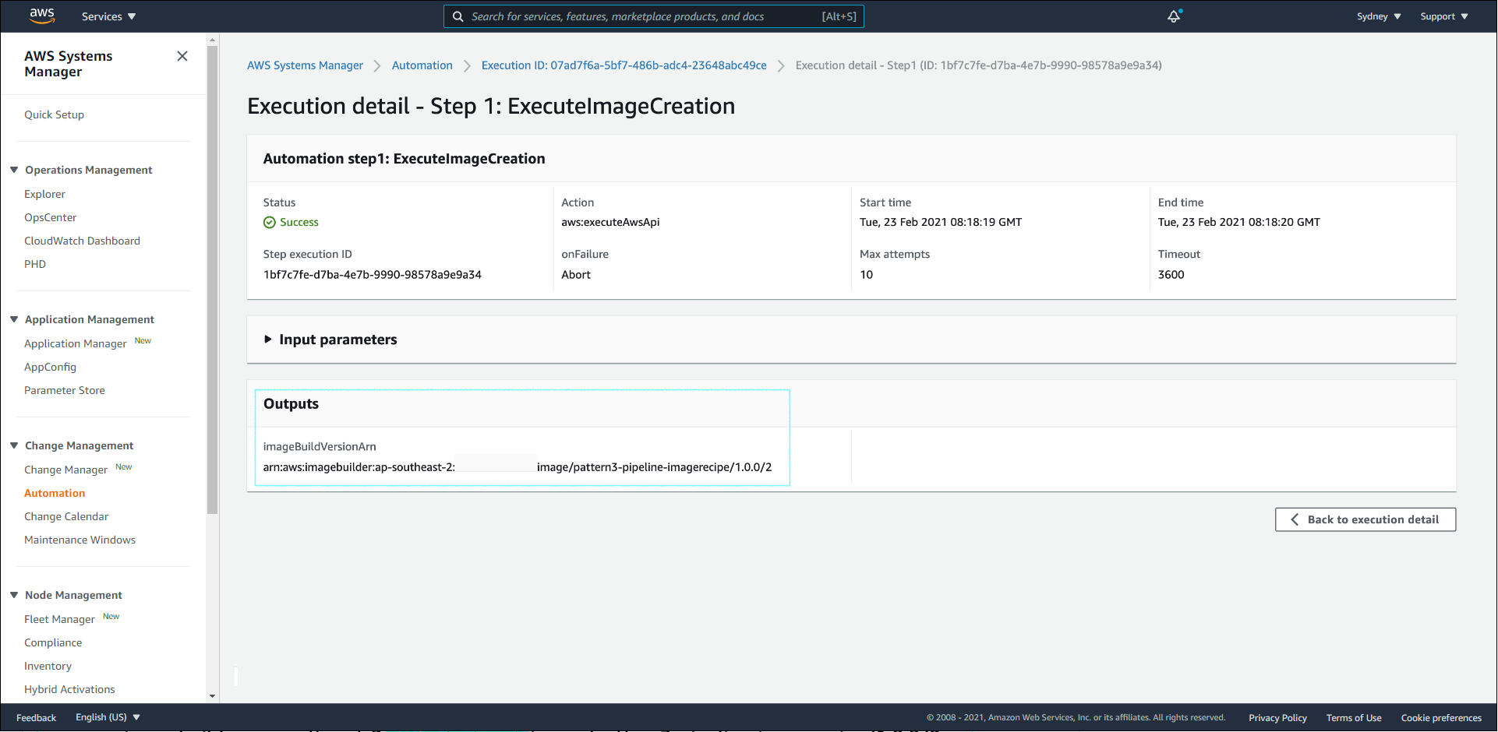Screen dimensions: 1498x732
Task: Open the notifications bell
Action: [1174, 16]
